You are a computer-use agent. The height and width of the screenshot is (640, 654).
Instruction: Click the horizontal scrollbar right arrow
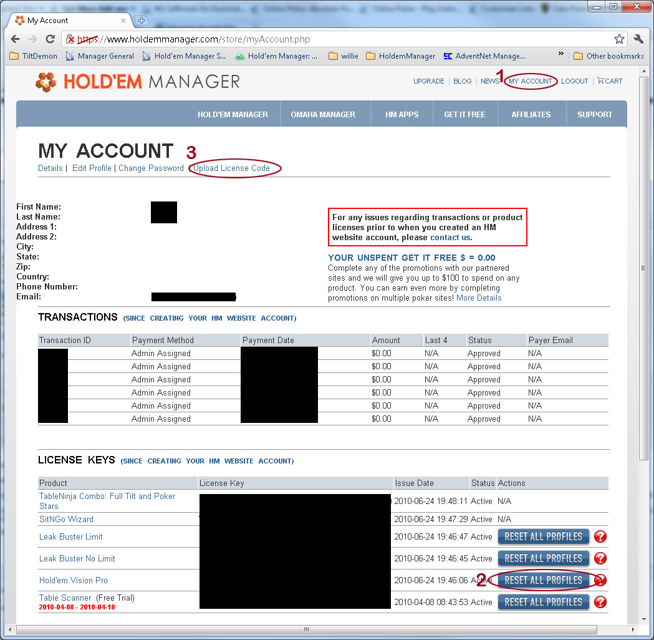tap(633, 629)
